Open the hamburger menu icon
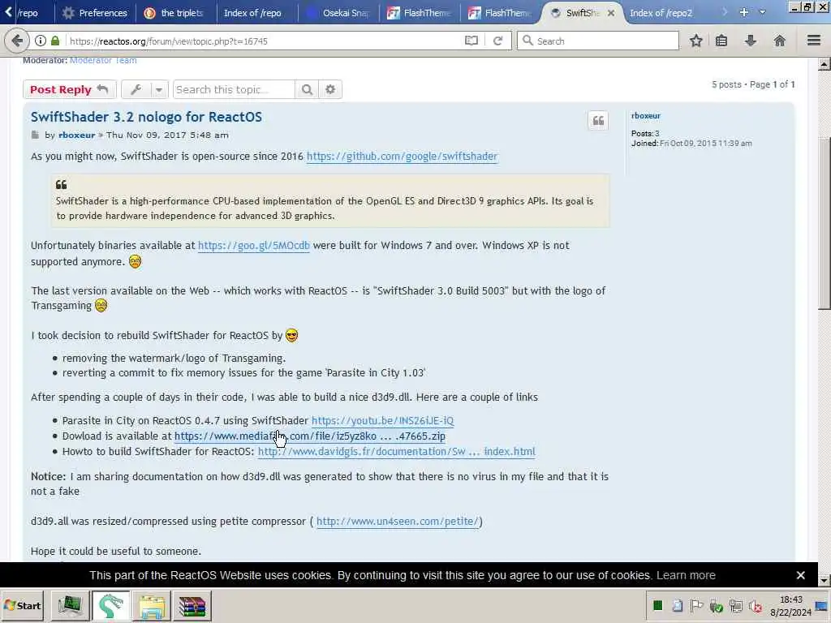Screen dimensions: 831x623 (814, 41)
